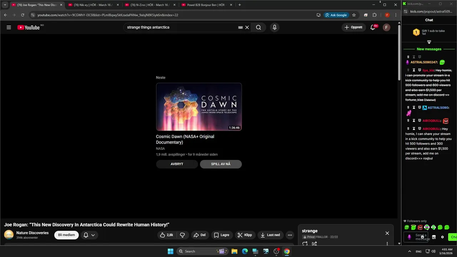This screenshot has width=457, height=257.
Task: Click the Windows taskbar Search box
Action: [202, 251]
